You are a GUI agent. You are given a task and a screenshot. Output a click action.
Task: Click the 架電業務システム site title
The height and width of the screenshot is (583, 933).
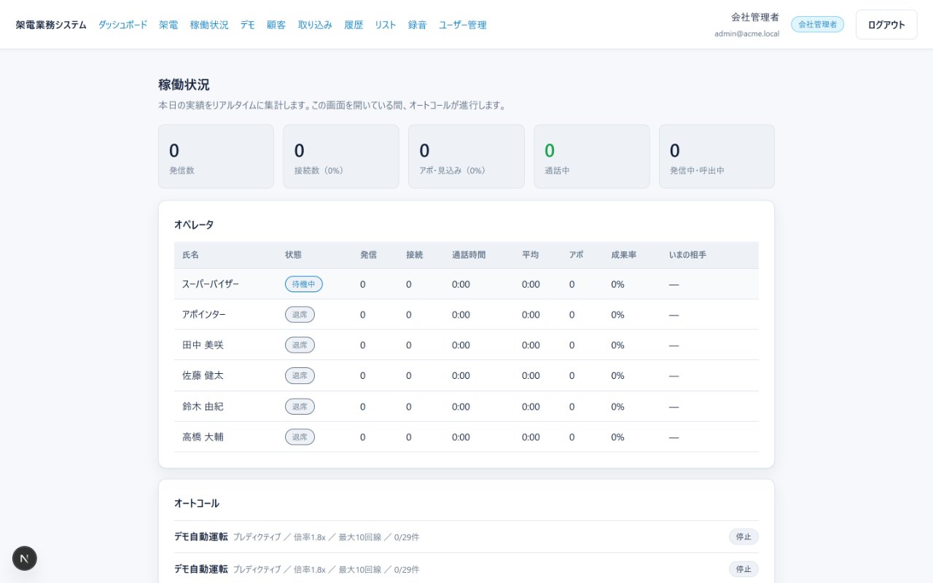coord(51,25)
